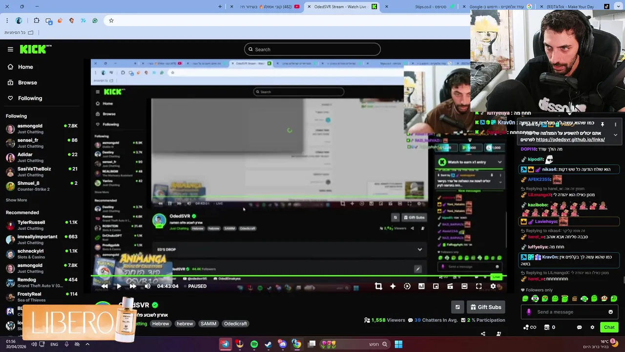Switch to the TikTok browser tab
Image resolution: width=625 pixels, height=352 pixels.
point(571,7)
